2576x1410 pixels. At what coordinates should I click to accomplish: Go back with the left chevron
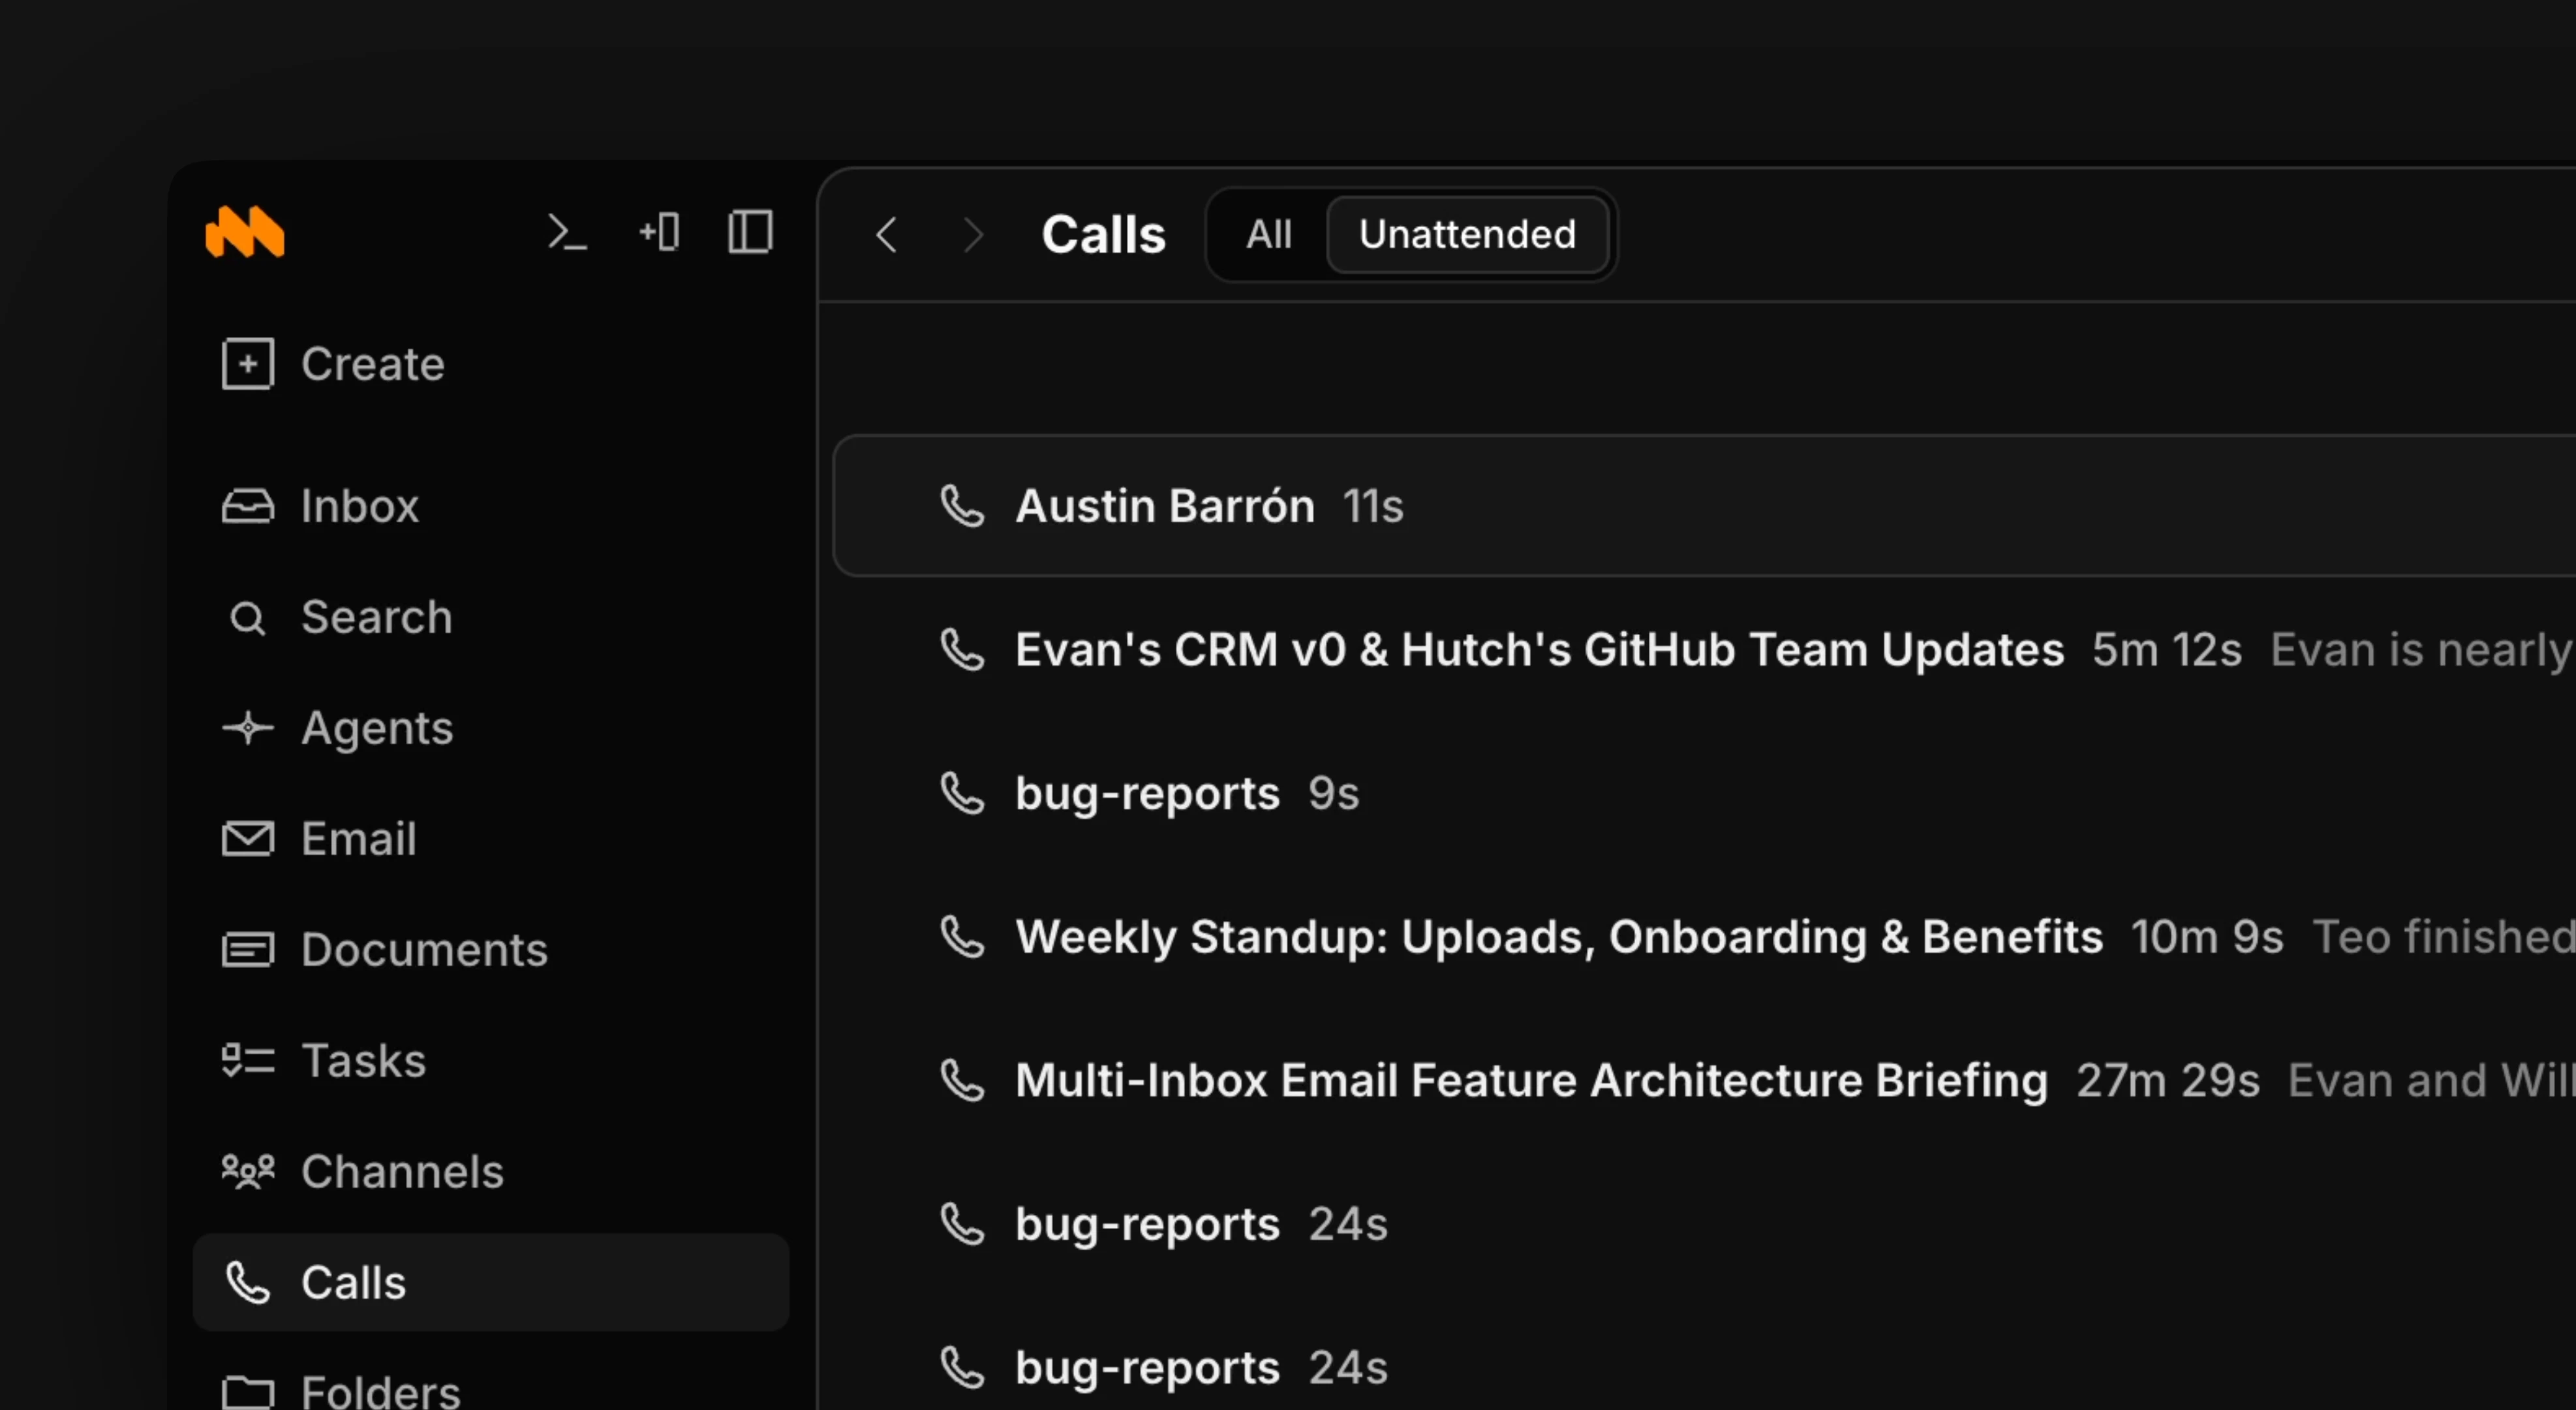click(886, 235)
